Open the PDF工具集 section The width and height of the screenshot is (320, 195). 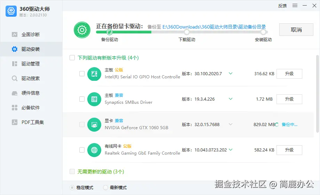31,122
